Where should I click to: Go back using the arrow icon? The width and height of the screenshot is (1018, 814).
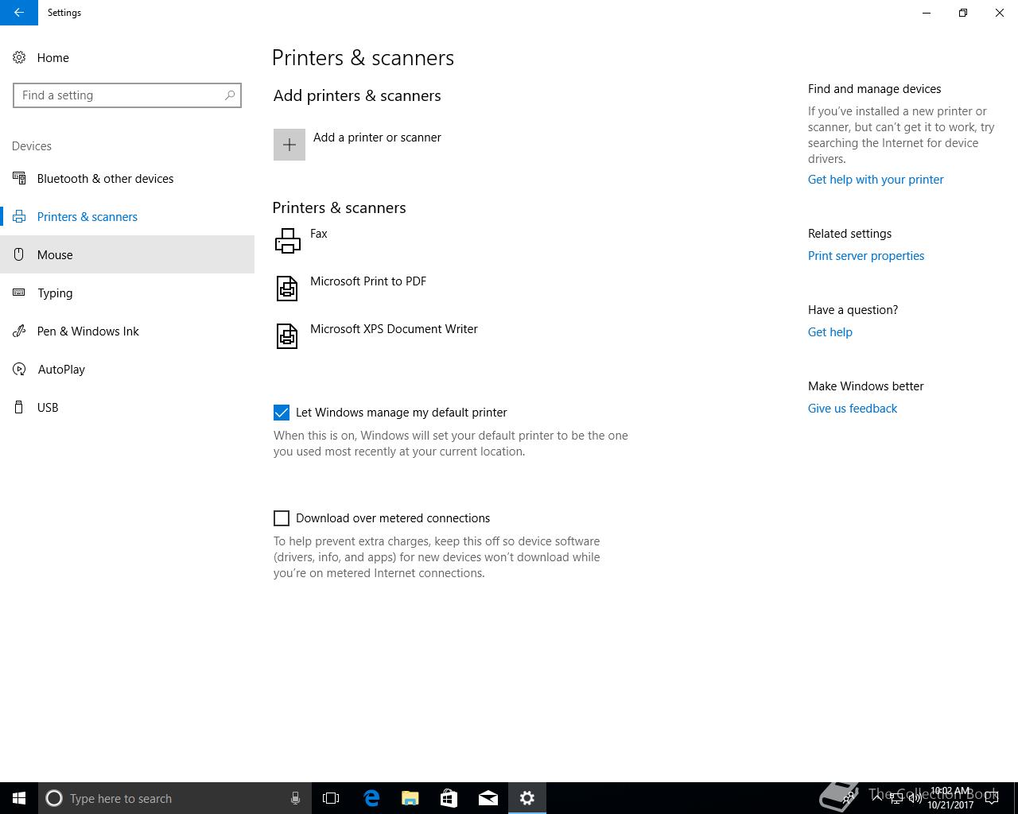[19, 13]
